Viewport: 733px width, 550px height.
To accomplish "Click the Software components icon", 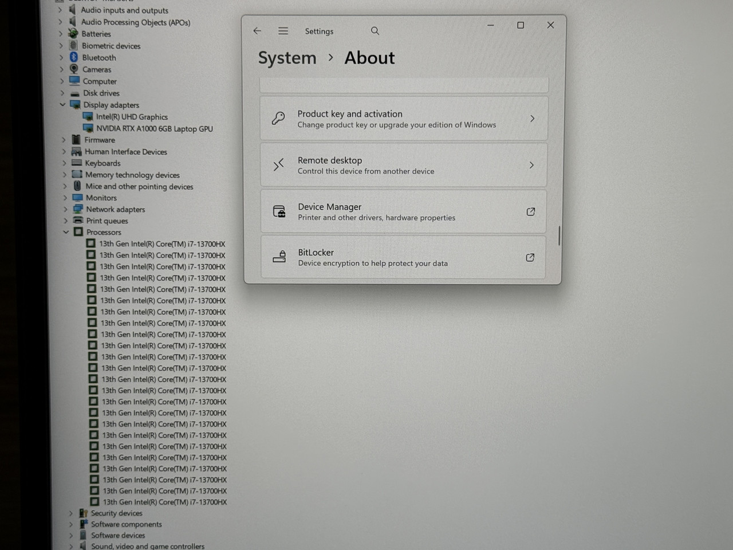I will click(x=84, y=524).
